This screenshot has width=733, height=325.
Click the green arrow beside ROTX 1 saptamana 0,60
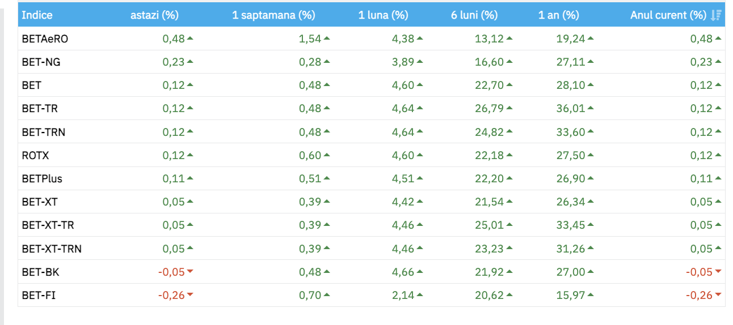pos(327,155)
